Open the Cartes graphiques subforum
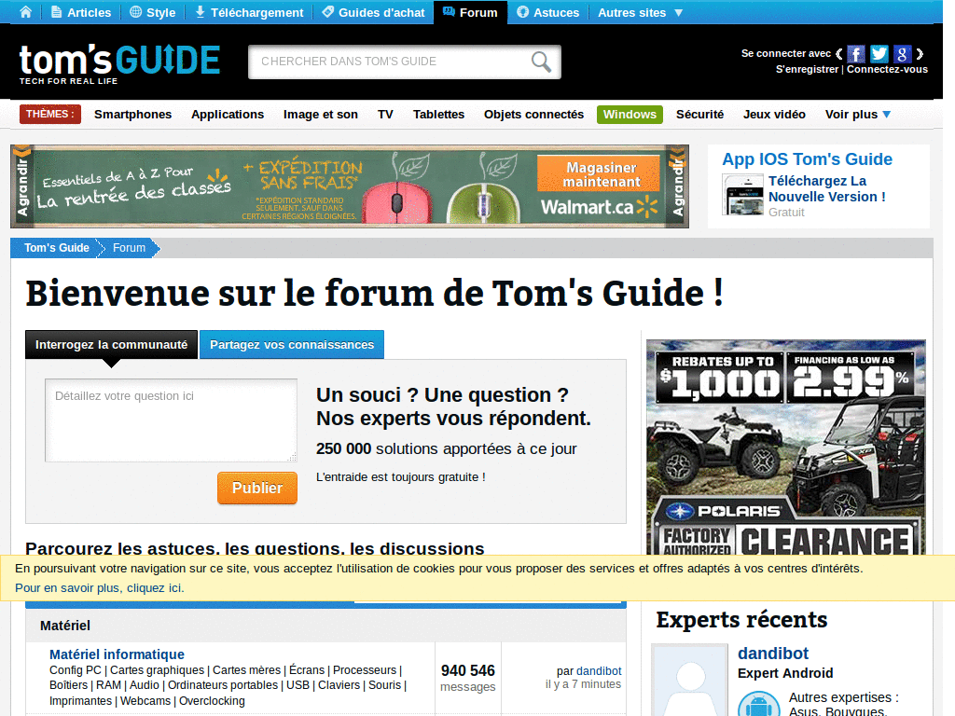 pos(157,670)
